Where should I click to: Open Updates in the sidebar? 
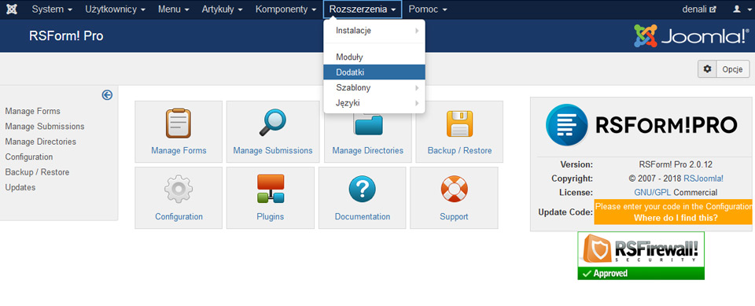click(x=20, y=187)
